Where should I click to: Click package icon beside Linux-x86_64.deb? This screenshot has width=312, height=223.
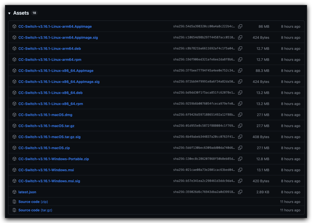click(14, 93)
